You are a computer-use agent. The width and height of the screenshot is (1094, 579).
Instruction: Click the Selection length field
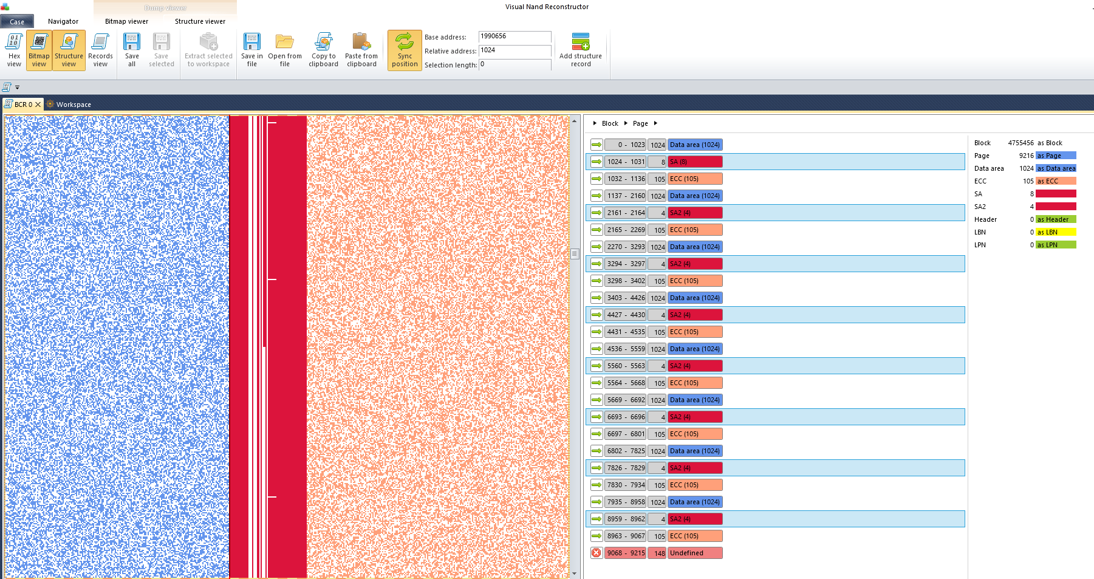pos(515,64)
